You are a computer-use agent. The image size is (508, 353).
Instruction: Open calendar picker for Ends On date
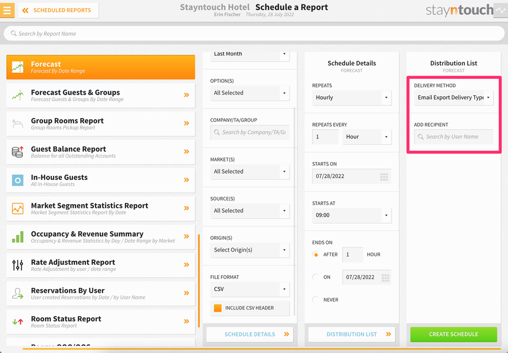[x=385, y=277]
